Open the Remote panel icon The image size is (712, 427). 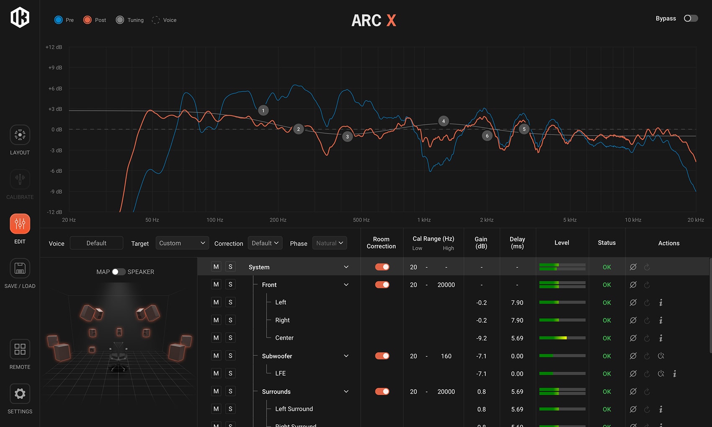click(20, 349)
